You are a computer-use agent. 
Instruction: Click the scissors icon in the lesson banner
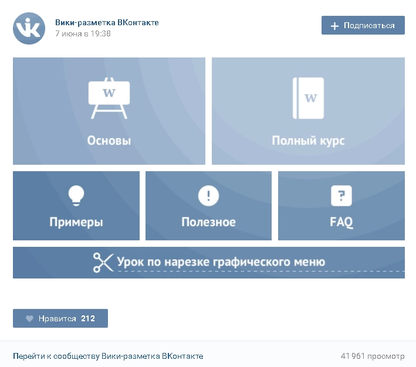(x=103, y=263)
